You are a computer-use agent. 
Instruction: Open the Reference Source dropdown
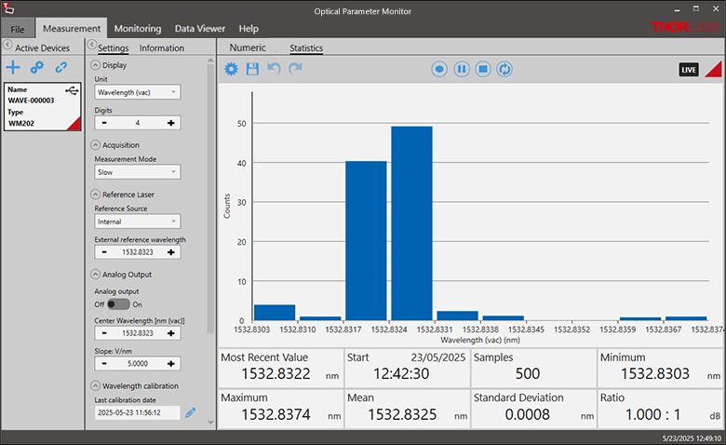tap(137, 222)
